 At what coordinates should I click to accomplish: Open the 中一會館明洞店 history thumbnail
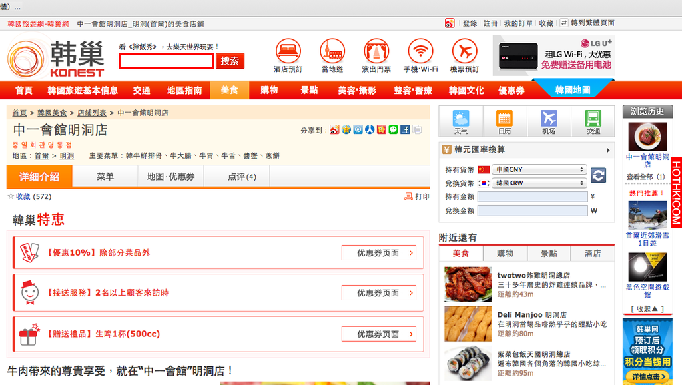point(647,137)
